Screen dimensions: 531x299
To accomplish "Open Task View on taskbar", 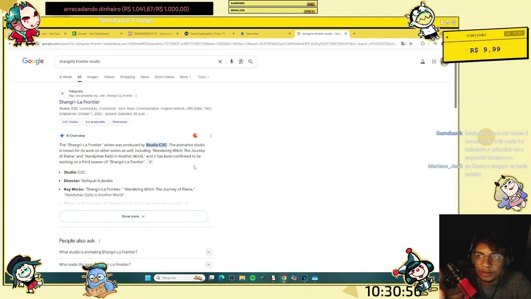I will pos(211,278).
